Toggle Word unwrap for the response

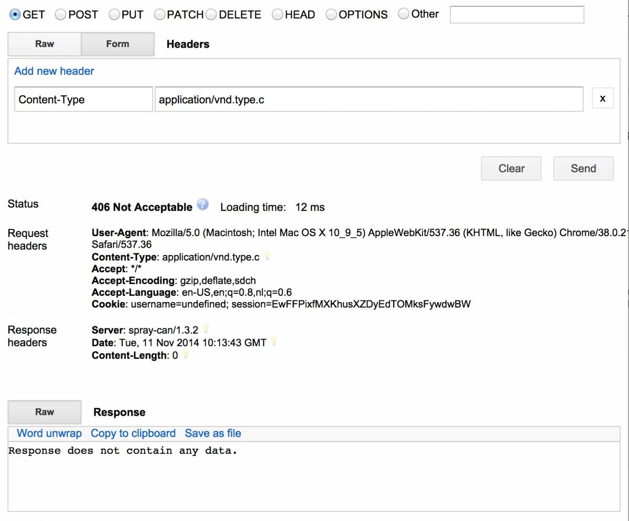(x=49, y=433)
